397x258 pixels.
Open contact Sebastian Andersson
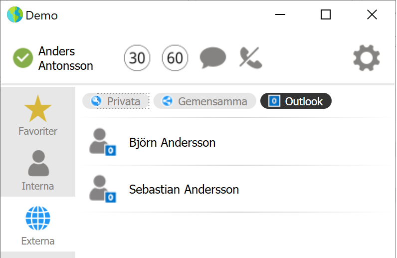pos(235,189)
